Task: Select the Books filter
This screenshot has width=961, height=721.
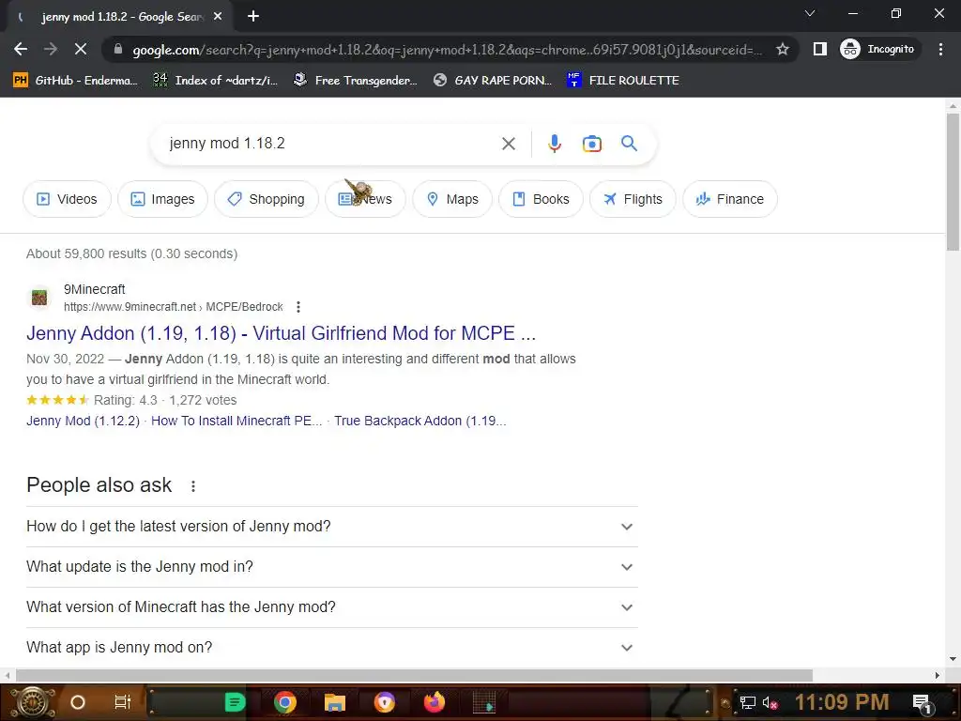Action: click(541, 199)
